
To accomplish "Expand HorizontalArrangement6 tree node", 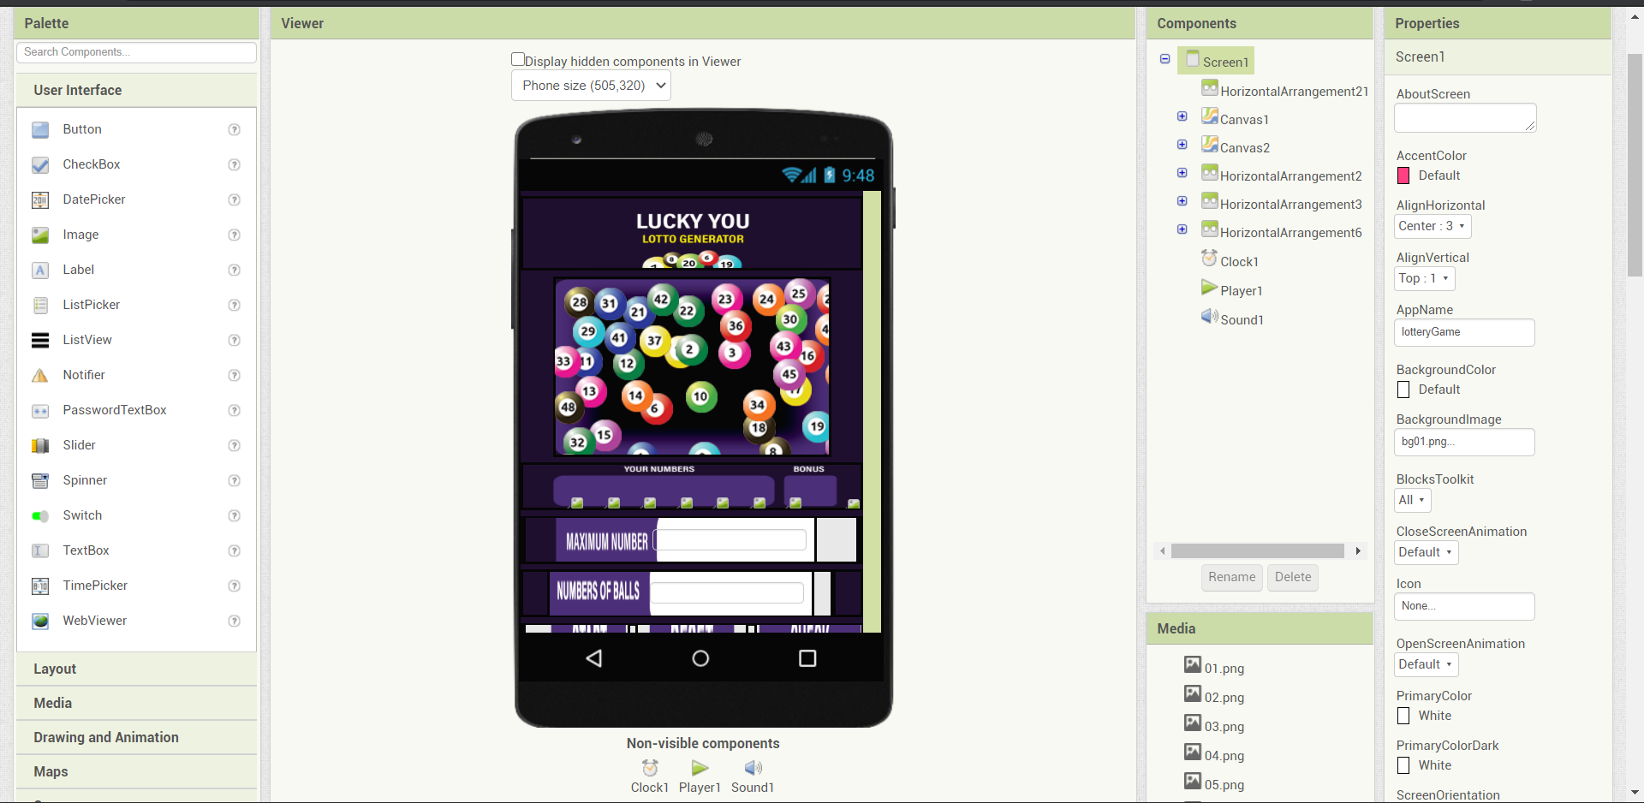I will coord(1182,229).
